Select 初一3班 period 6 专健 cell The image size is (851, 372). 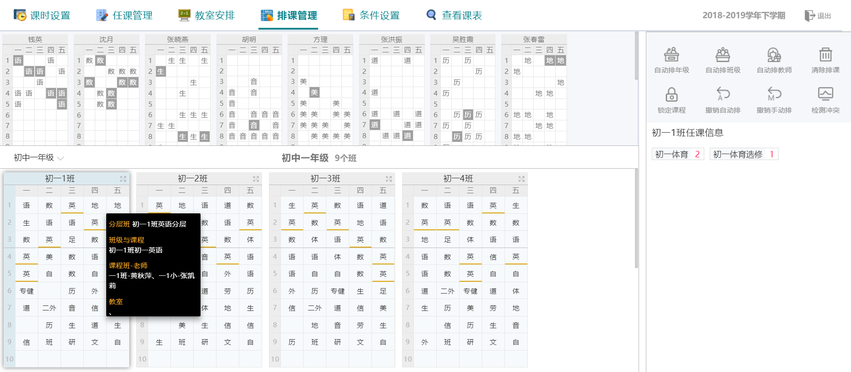point(338,291)
